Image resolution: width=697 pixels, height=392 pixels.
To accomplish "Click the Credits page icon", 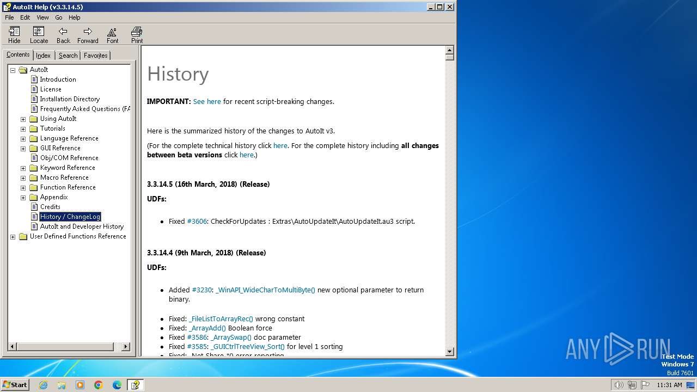I will pyautogui.click(x=34, y=207).
